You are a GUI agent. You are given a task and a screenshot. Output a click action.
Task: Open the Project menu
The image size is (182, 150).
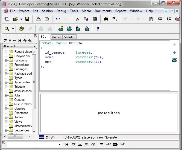(x=24, y=11)
